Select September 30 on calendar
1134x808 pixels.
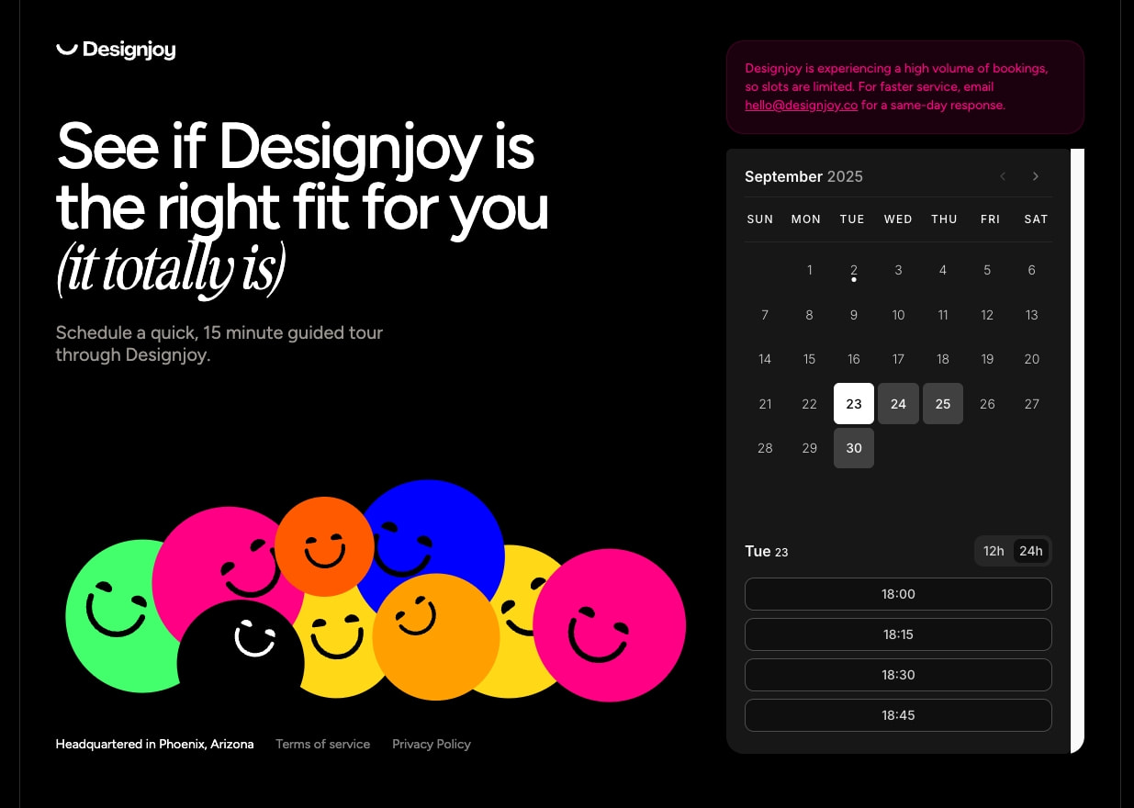(854, 448)
